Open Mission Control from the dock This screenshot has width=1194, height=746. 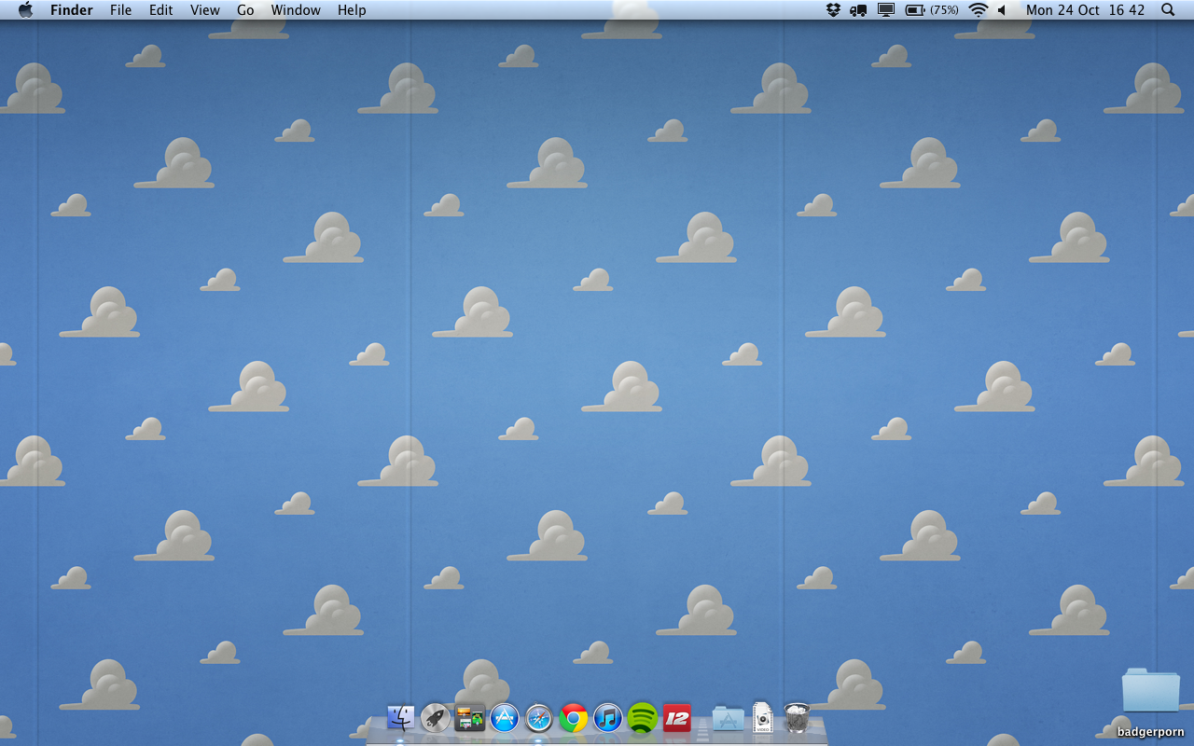tap(470, 717)
